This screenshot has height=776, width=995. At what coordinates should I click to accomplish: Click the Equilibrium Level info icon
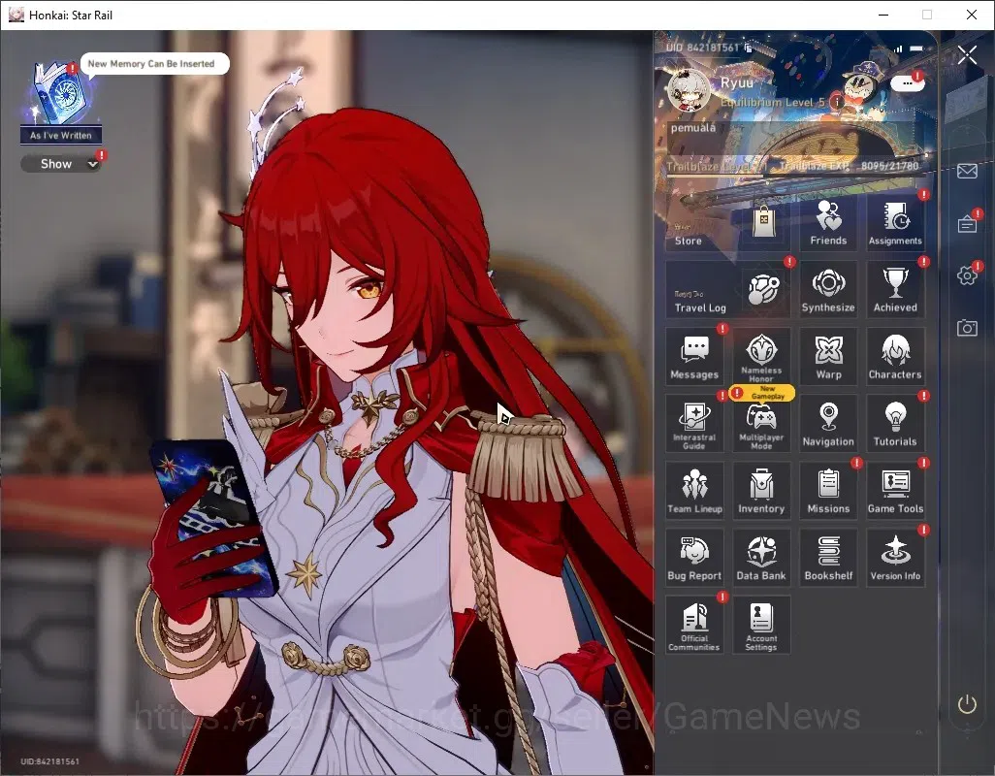tap(837, 102)
